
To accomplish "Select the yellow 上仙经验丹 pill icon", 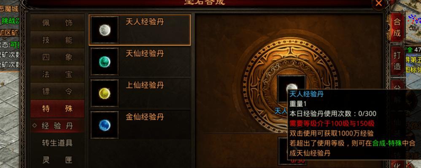I will [x=105, y=93].
